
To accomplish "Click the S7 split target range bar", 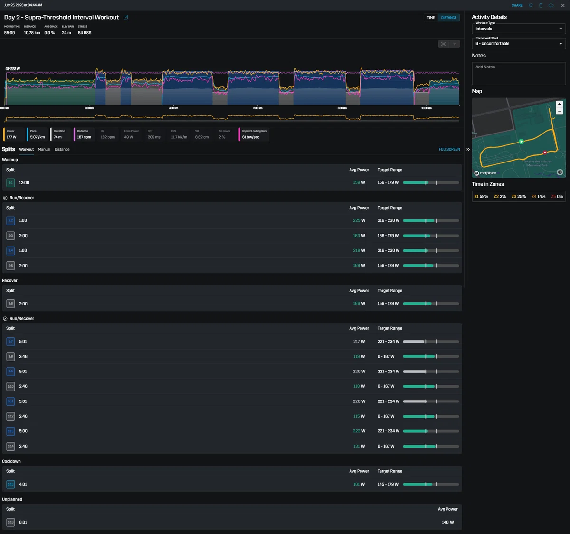I will click(x=431, y=342).
